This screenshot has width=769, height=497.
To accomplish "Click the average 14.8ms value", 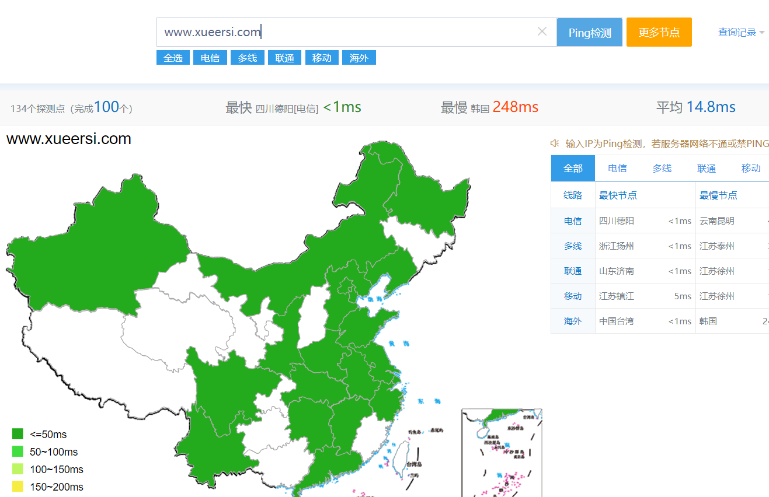I will (711, 107).
